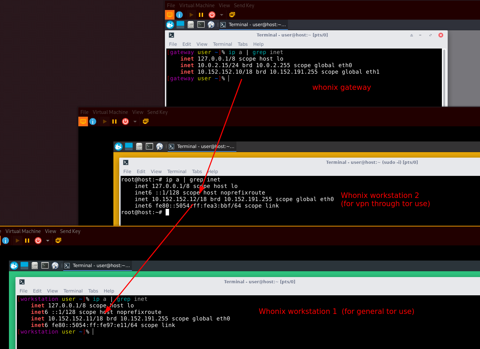Pause the workstation 1 virtual machine
This screenshot has width=480, height=349.
click(27, 241)
